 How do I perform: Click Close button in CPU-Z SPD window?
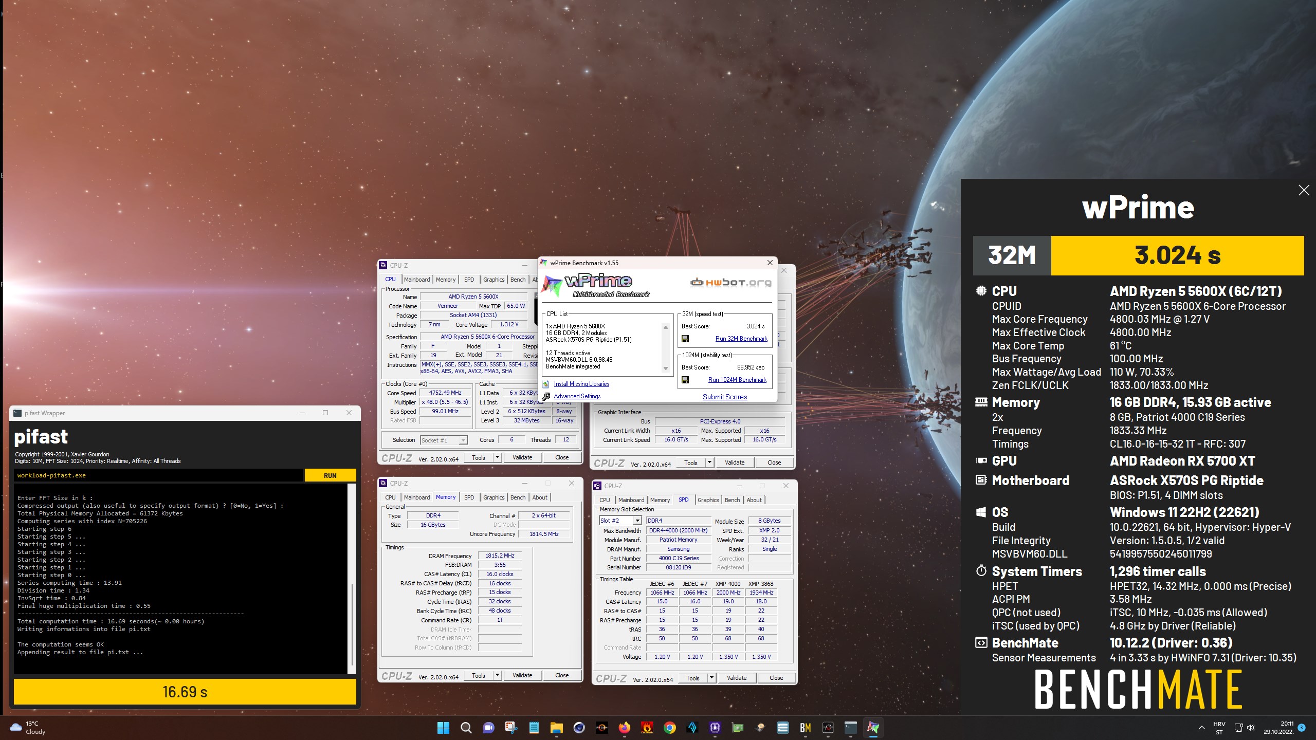pyautogui.click(x=776, y=678)
